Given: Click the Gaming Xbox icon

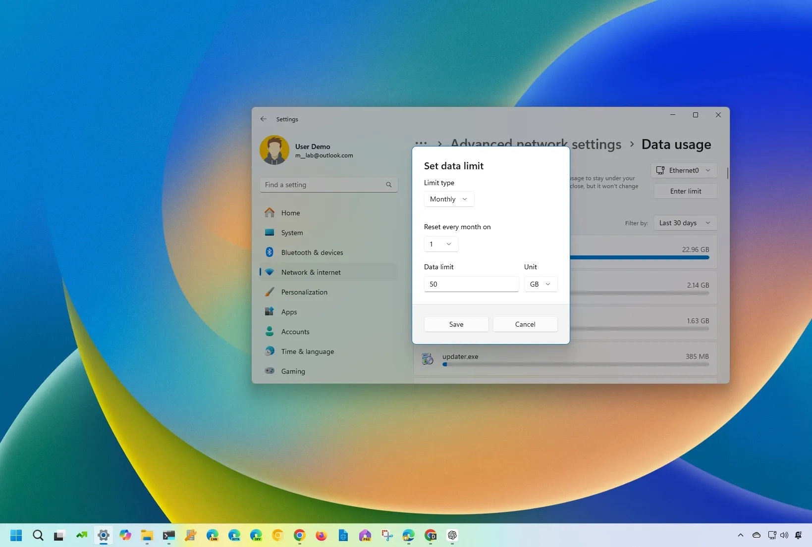Looking at the screenshot, I should [x=270, y=371].
